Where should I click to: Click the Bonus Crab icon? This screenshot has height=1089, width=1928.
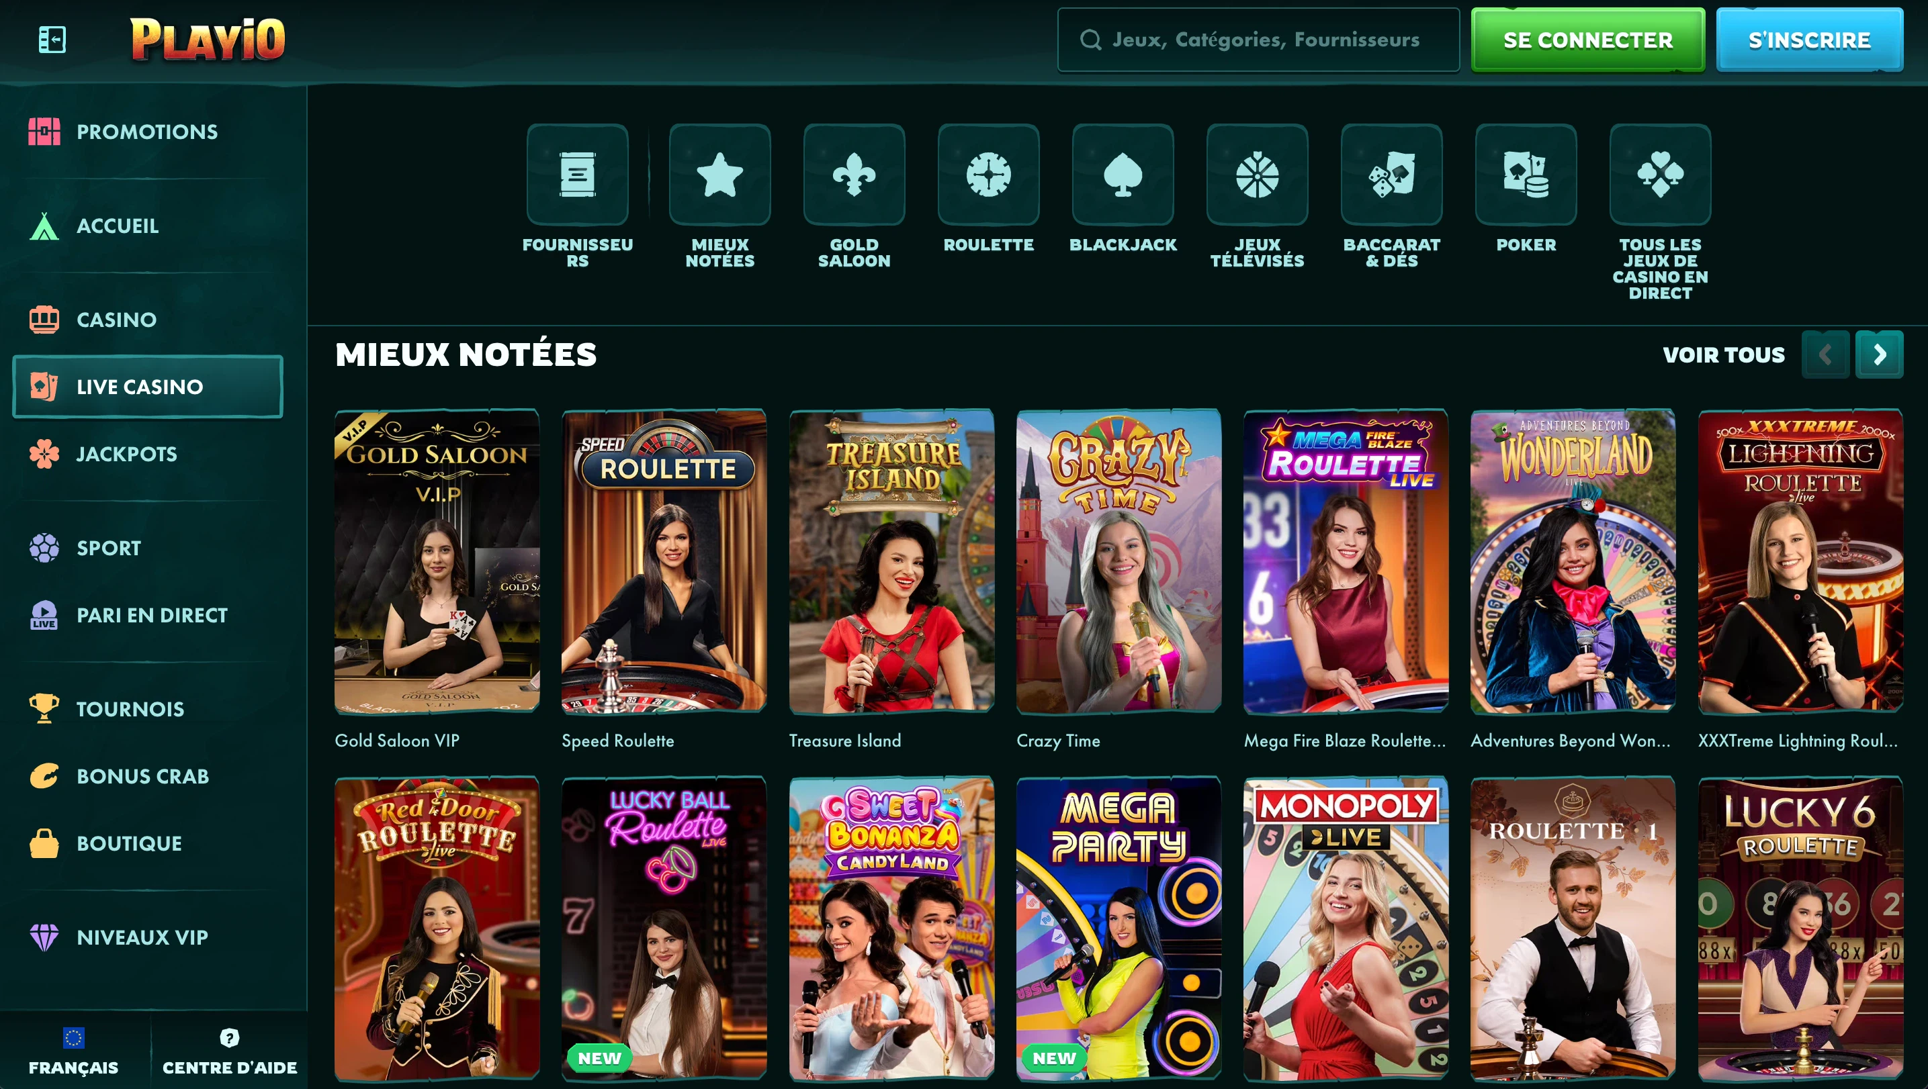[44, 776]
